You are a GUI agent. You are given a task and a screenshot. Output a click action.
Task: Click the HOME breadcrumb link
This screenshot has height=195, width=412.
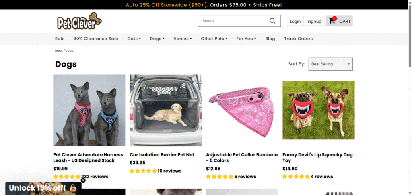59,51
